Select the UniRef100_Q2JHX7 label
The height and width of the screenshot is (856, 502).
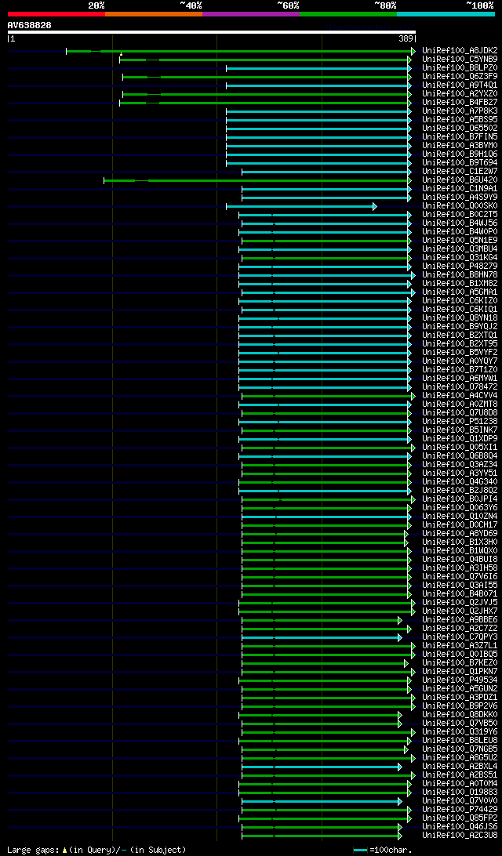point(460,611)
